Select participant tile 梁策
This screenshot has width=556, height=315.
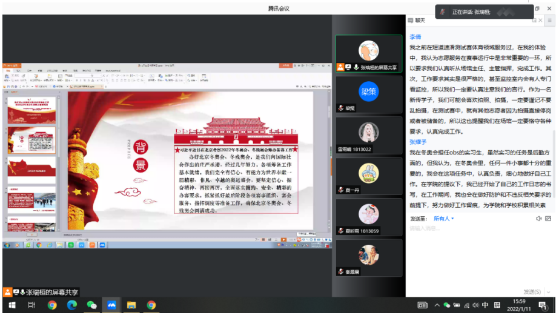369,94
